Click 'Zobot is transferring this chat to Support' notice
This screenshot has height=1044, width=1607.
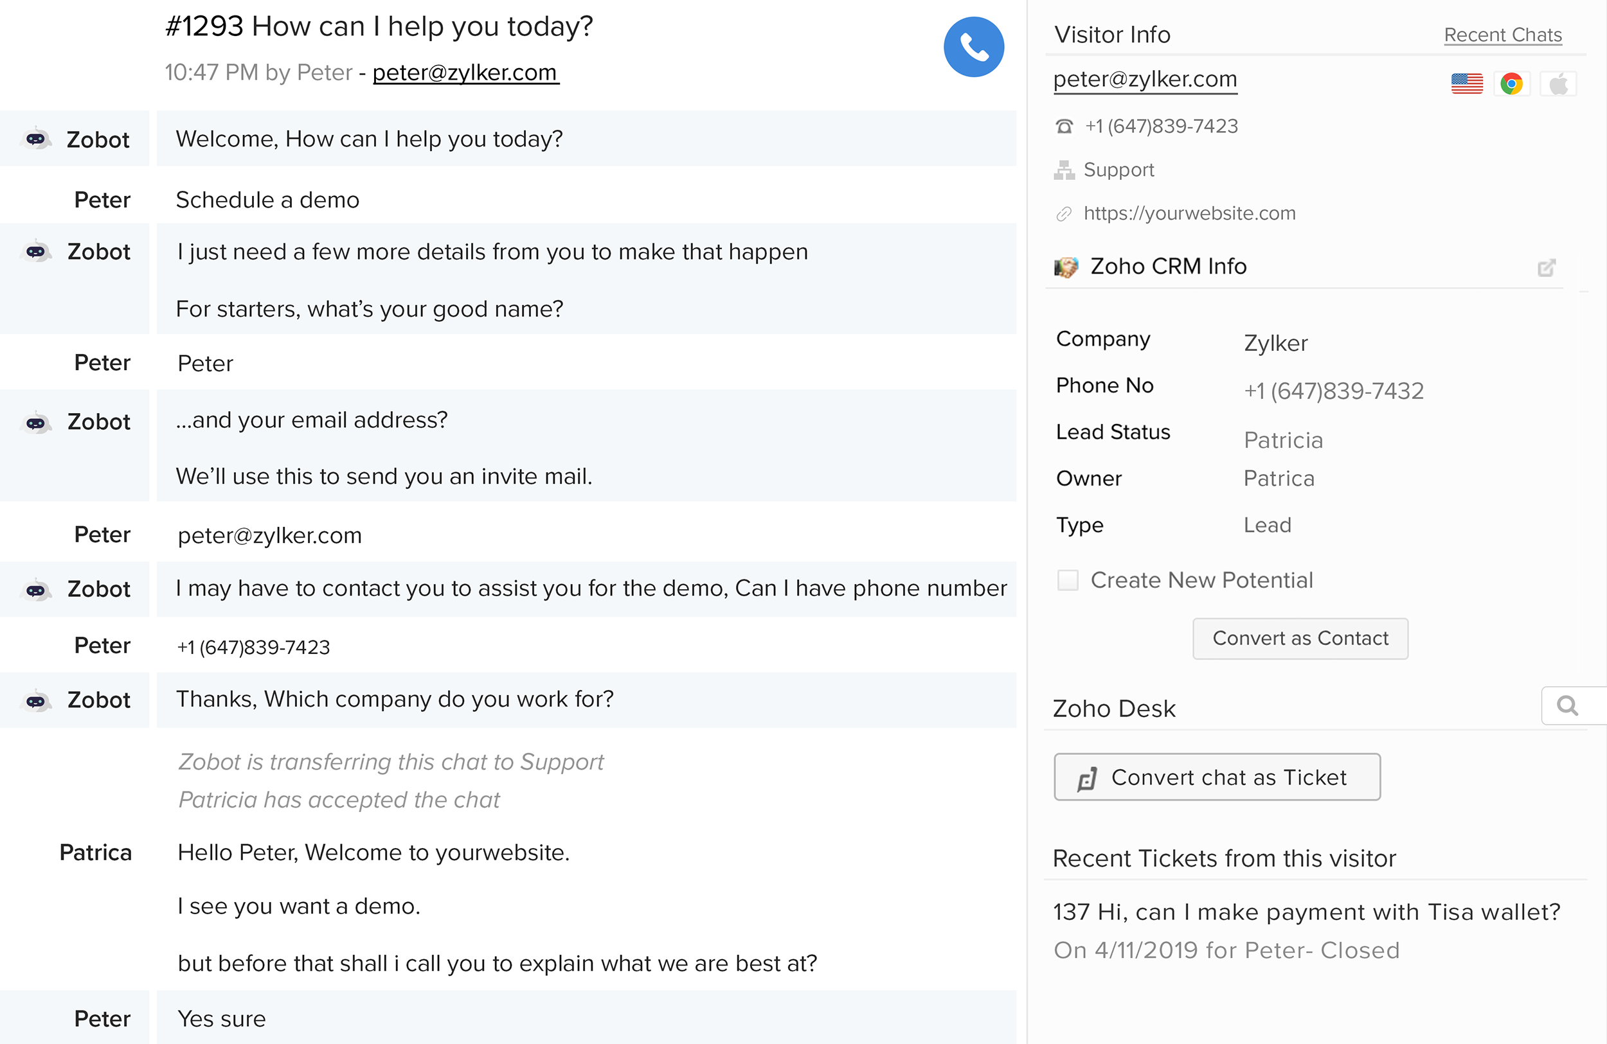pos(390,762)
